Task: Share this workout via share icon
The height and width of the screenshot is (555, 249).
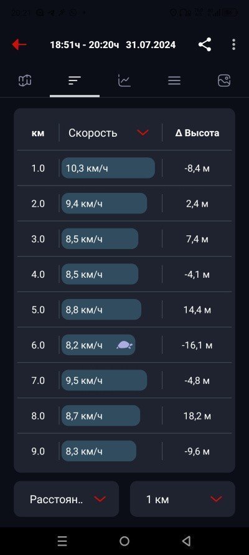Action: [205, 44]
